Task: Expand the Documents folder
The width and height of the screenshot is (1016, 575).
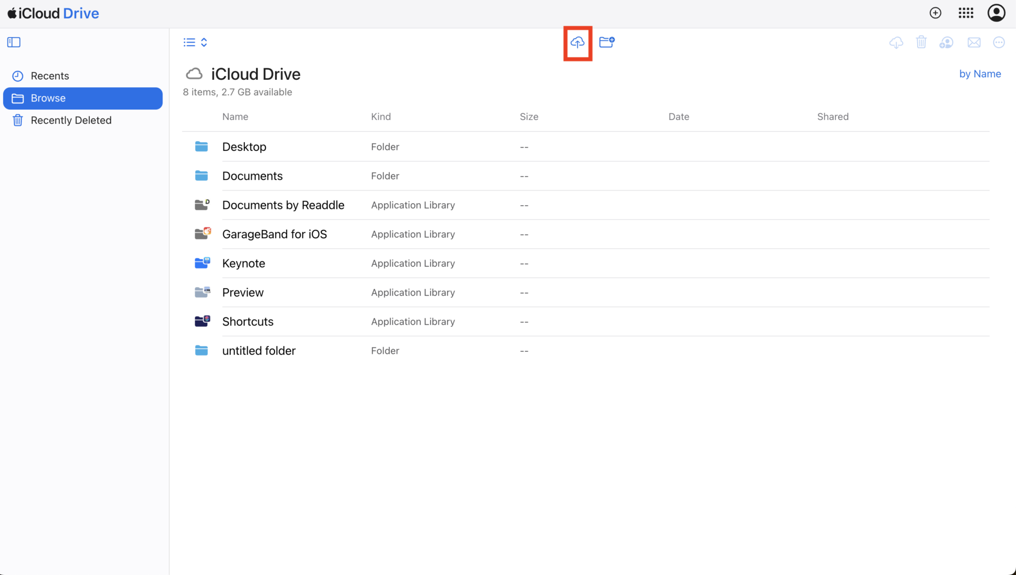Action: coord(252,176)
